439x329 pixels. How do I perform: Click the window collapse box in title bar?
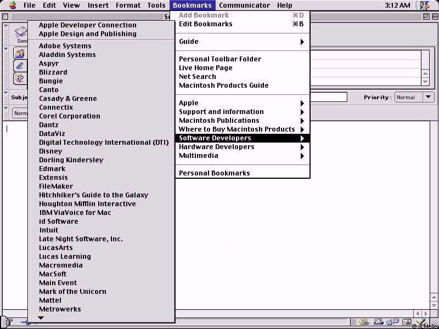435,17
